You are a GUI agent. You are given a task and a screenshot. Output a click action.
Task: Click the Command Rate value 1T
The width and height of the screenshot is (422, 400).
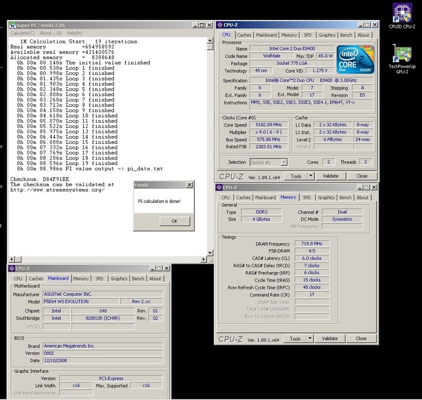click(312, 294)
